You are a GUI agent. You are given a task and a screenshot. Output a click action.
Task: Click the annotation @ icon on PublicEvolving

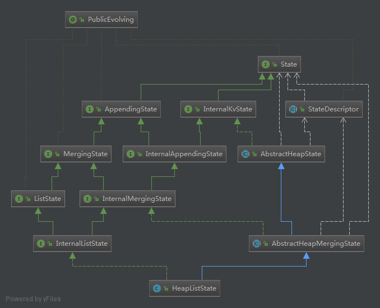[x=73, y=20]
